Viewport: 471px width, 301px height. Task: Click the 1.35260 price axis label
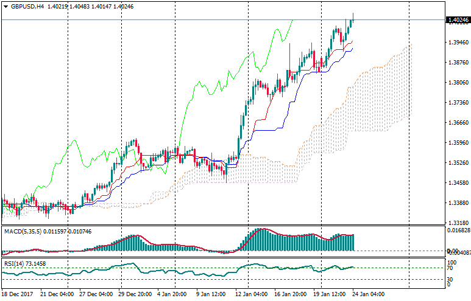[x=458, y=163]
